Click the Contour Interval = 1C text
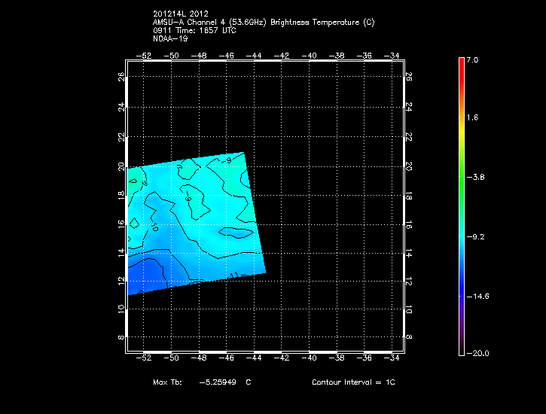Screen dimensions: 546x414 pyautogui.click(x=353, y=382)
